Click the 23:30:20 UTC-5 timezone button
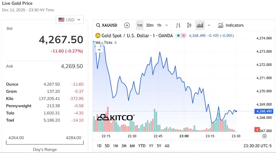The image size is (276, 153). click(257, 146)
